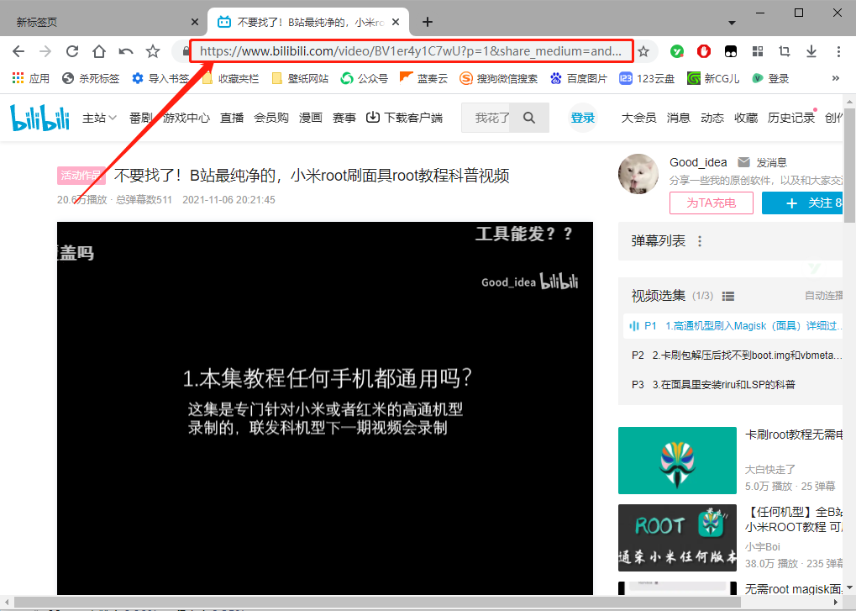Open the 搜狗微信搜索 bookmark
856x611 pixels.
coord(498,79)
